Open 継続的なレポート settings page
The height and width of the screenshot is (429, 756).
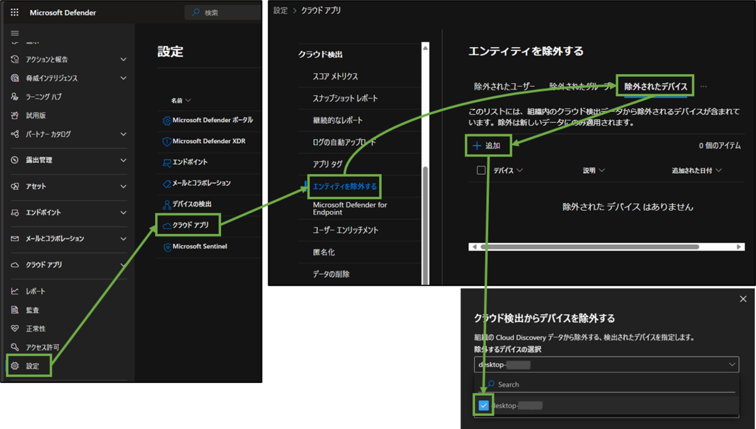pos(338,120)
